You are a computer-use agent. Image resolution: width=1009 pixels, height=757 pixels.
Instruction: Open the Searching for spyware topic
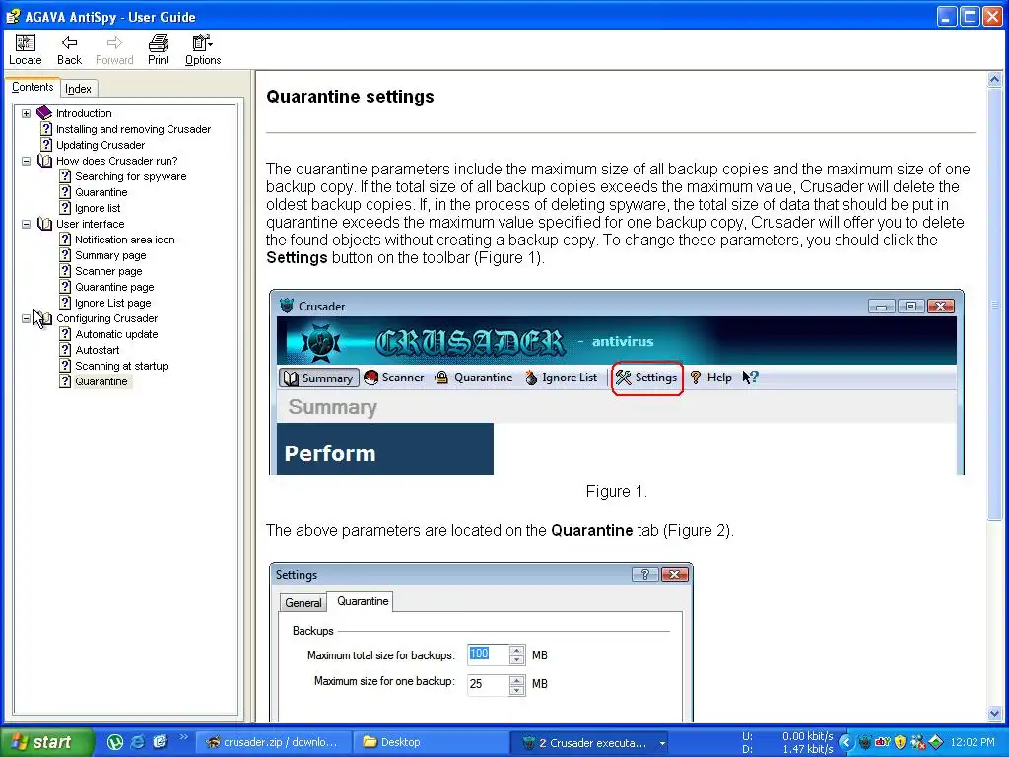(x=131, y=176)
